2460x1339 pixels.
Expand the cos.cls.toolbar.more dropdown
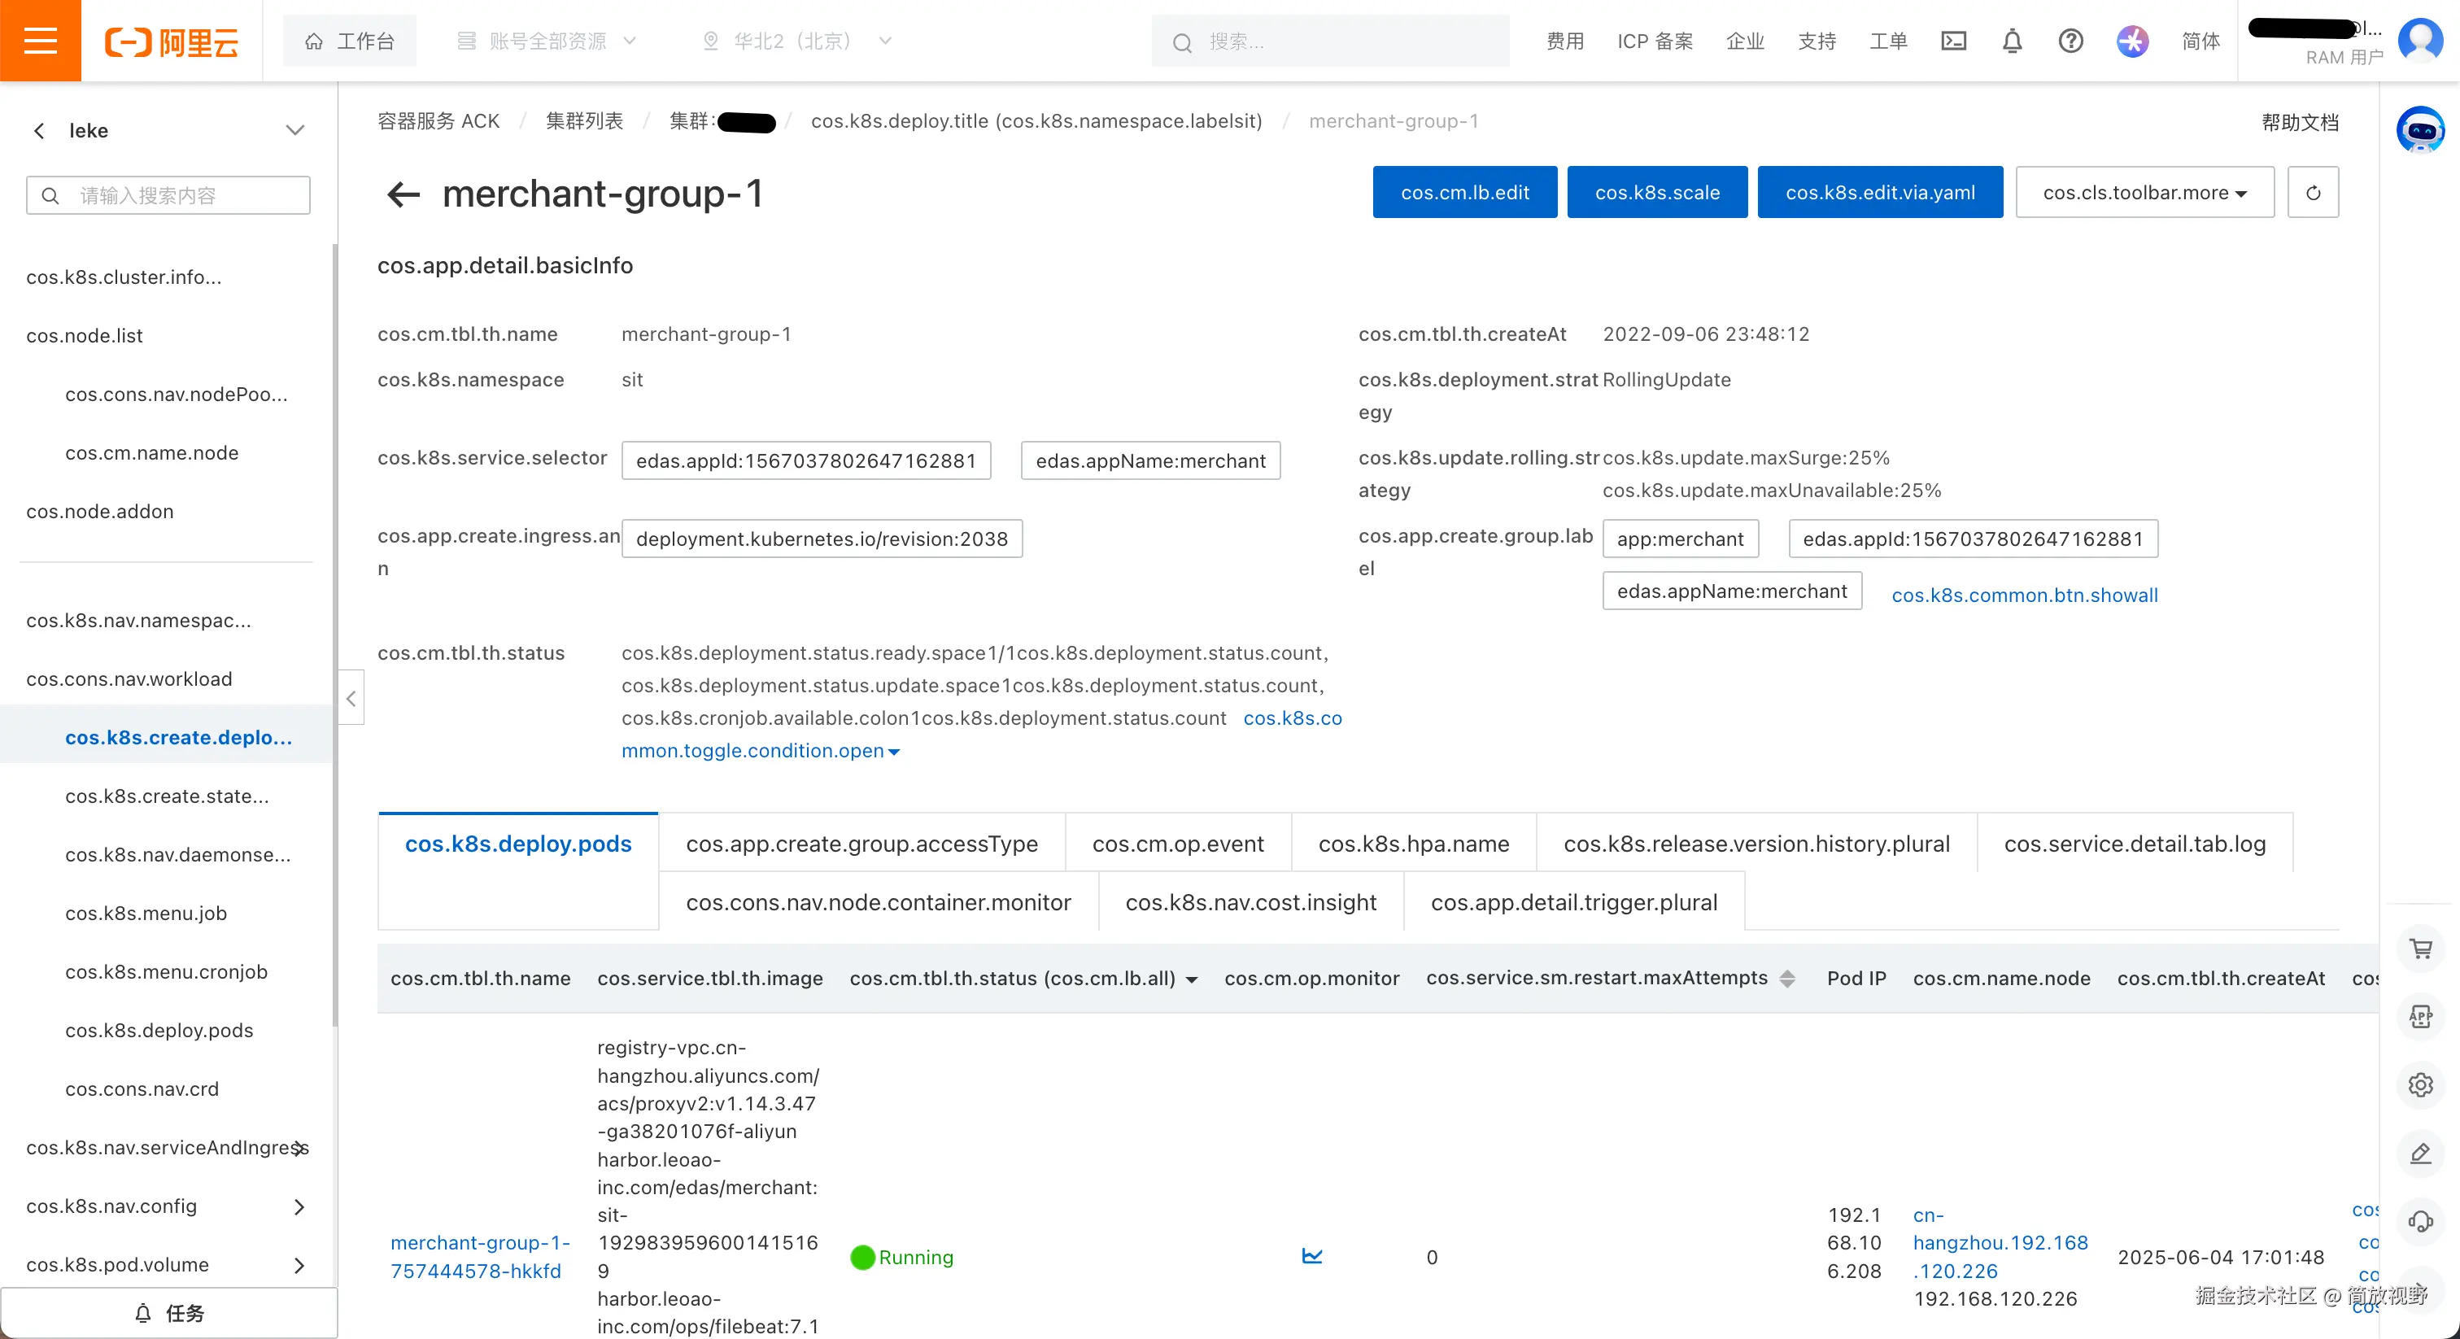point(2144,193)
